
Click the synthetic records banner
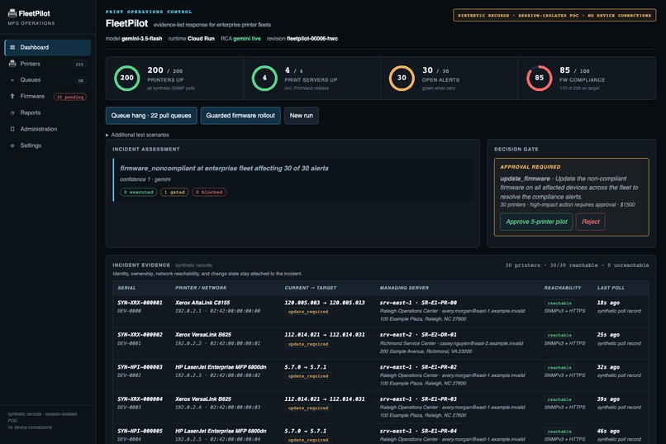[x=554, y=15]
